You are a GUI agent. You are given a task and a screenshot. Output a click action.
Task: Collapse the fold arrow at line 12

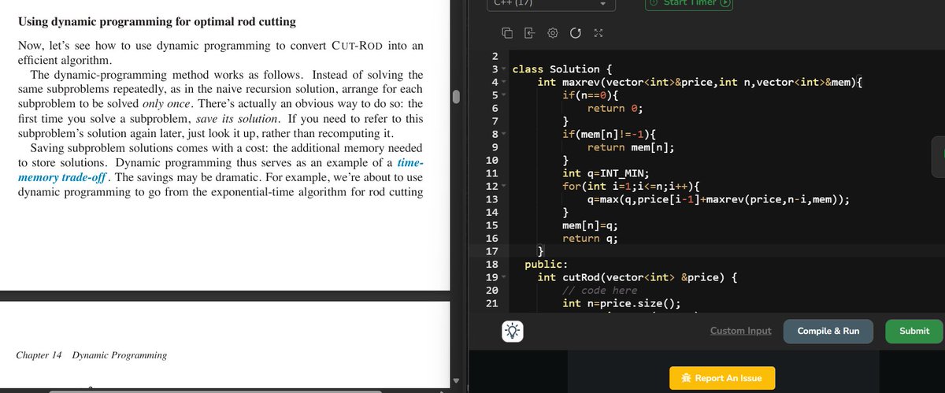(504, 186)
